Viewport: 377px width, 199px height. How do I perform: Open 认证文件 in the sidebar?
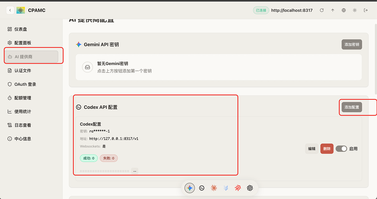31,71
